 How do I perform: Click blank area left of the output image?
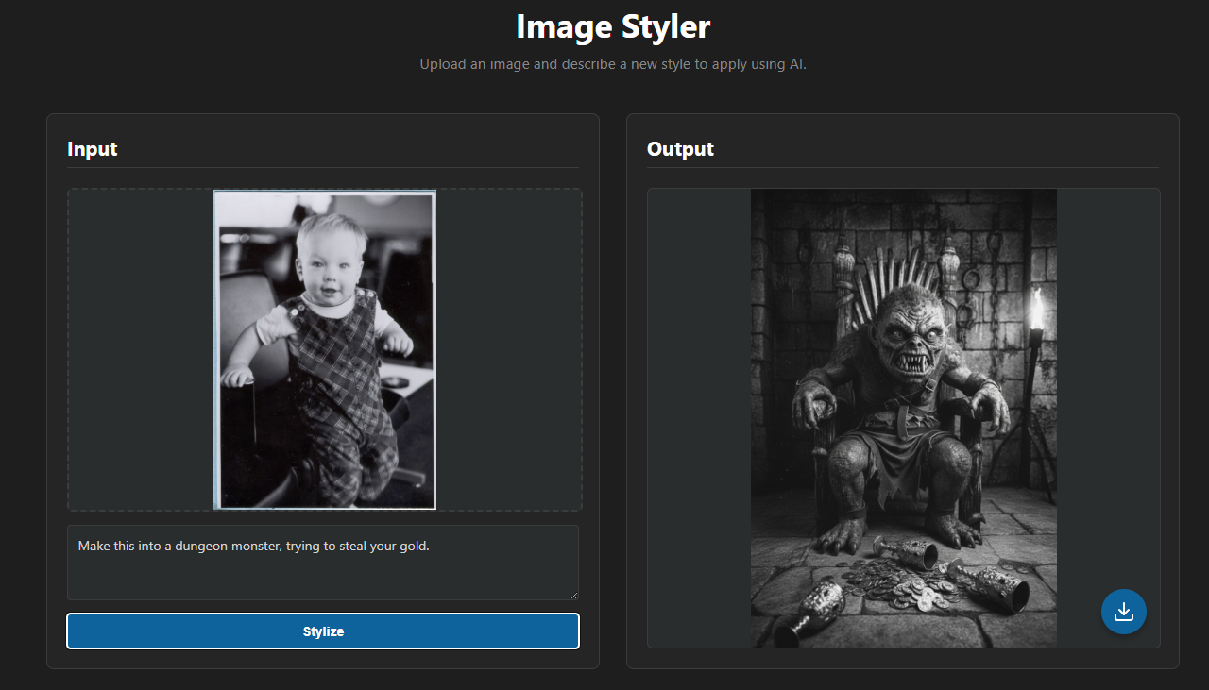(699, 417)
